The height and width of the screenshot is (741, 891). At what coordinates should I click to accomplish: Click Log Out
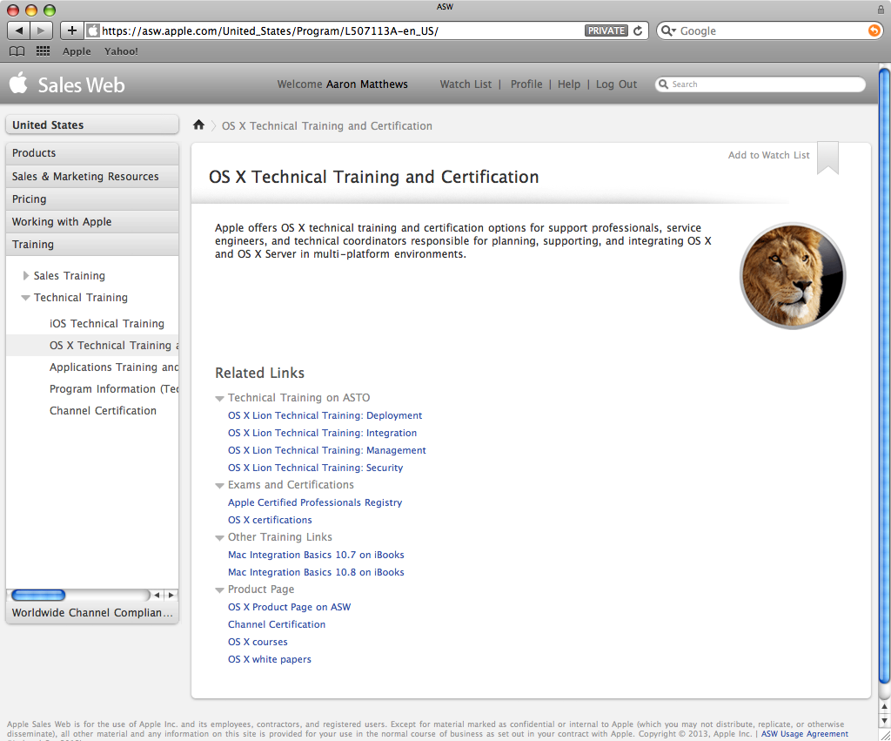pos(616,84)
